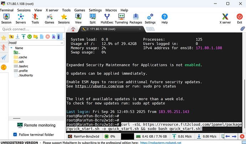Open the mobaxterm.mobatek.net link
This screenshot has height=144, width=246.
[x=160, y=142]
